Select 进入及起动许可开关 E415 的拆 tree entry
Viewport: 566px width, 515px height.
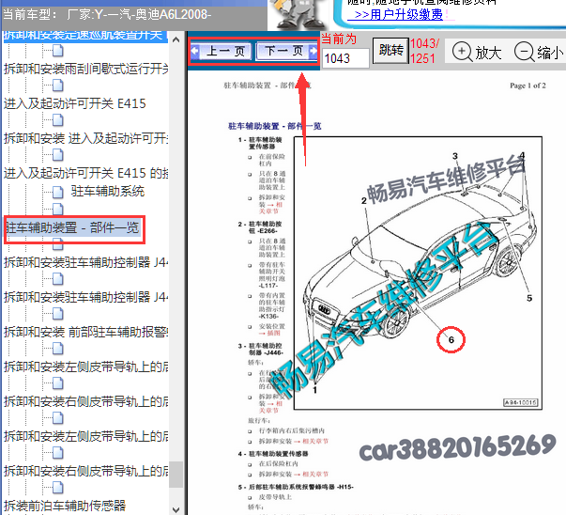point(86,173)
